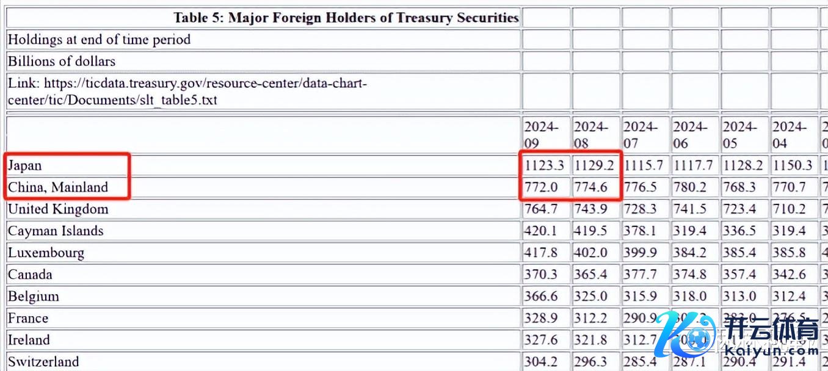Click Luxembourg's 2024-09 value 417.8

pyautogui.click(x=541, y=253)
